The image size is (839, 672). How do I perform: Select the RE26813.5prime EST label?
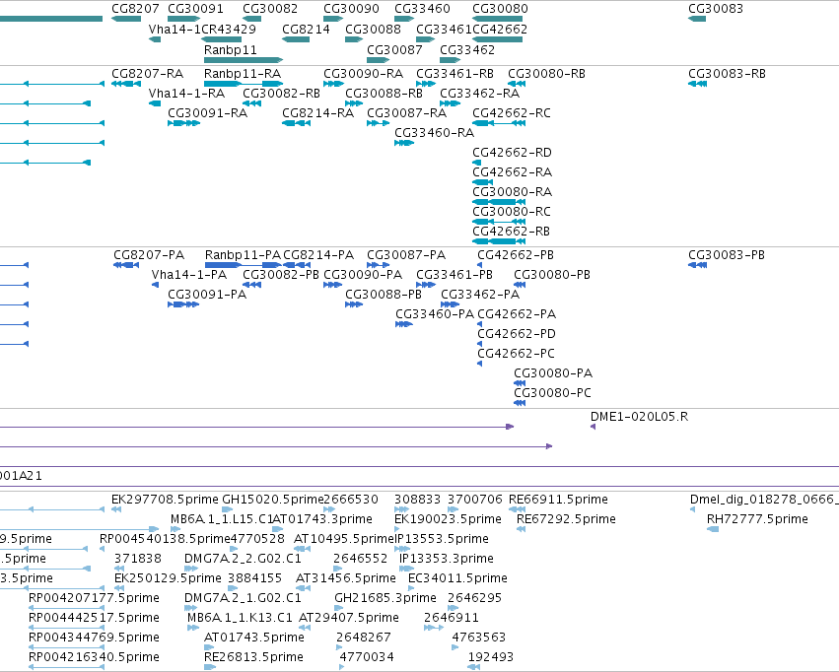coord(253,656)
